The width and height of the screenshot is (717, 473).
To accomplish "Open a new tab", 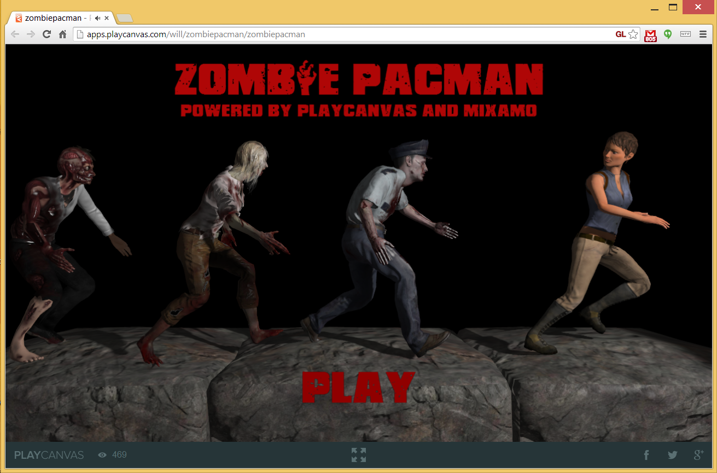I will click(125, 19).
